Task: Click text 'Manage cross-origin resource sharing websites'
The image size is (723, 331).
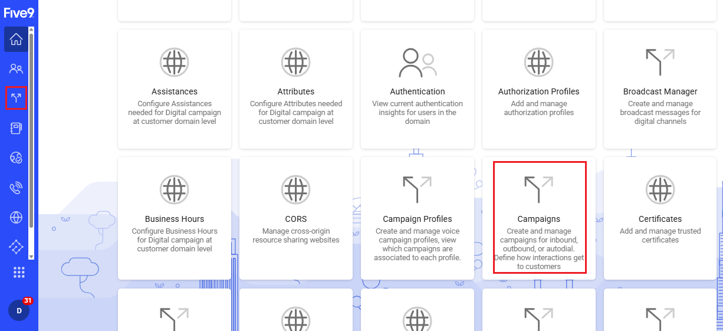Action: click(295, 235)
